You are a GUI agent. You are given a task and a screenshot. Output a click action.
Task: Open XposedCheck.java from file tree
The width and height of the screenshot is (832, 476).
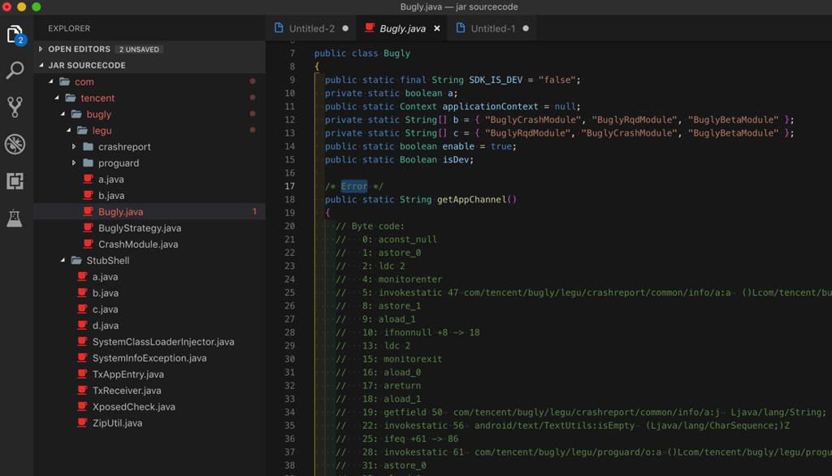pos(133,407)
